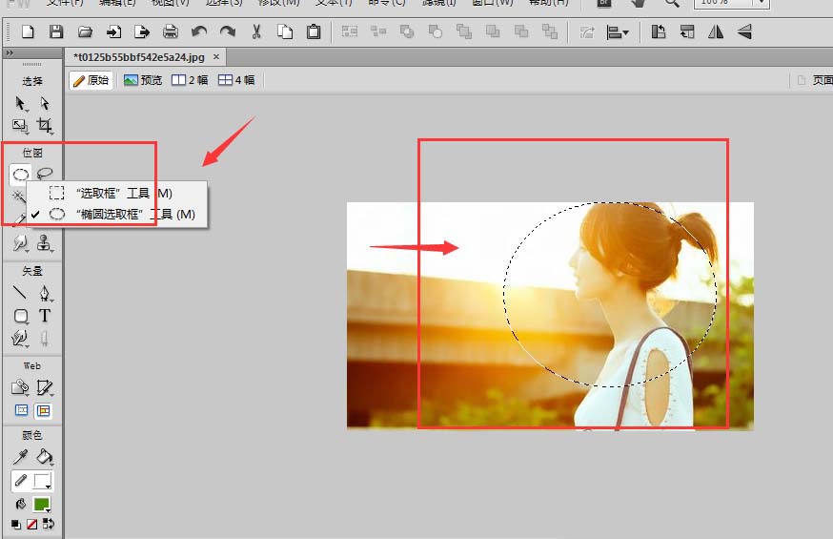
Task: Close the t0125b55bbf542e5a24.jpg tab
Action: [216, 57]
